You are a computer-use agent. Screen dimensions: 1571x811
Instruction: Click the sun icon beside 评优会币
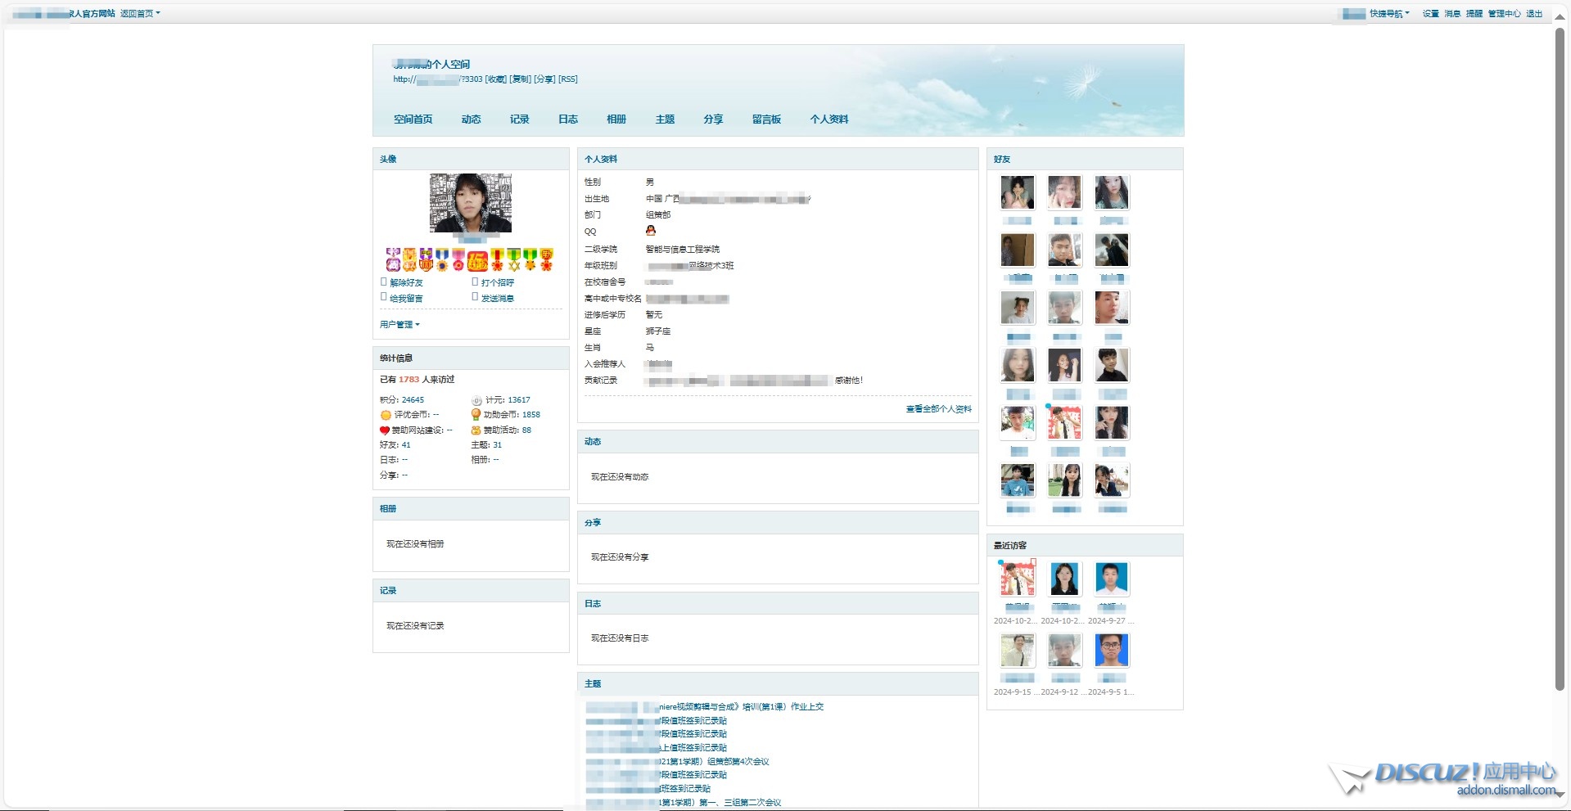pos(386,415)
